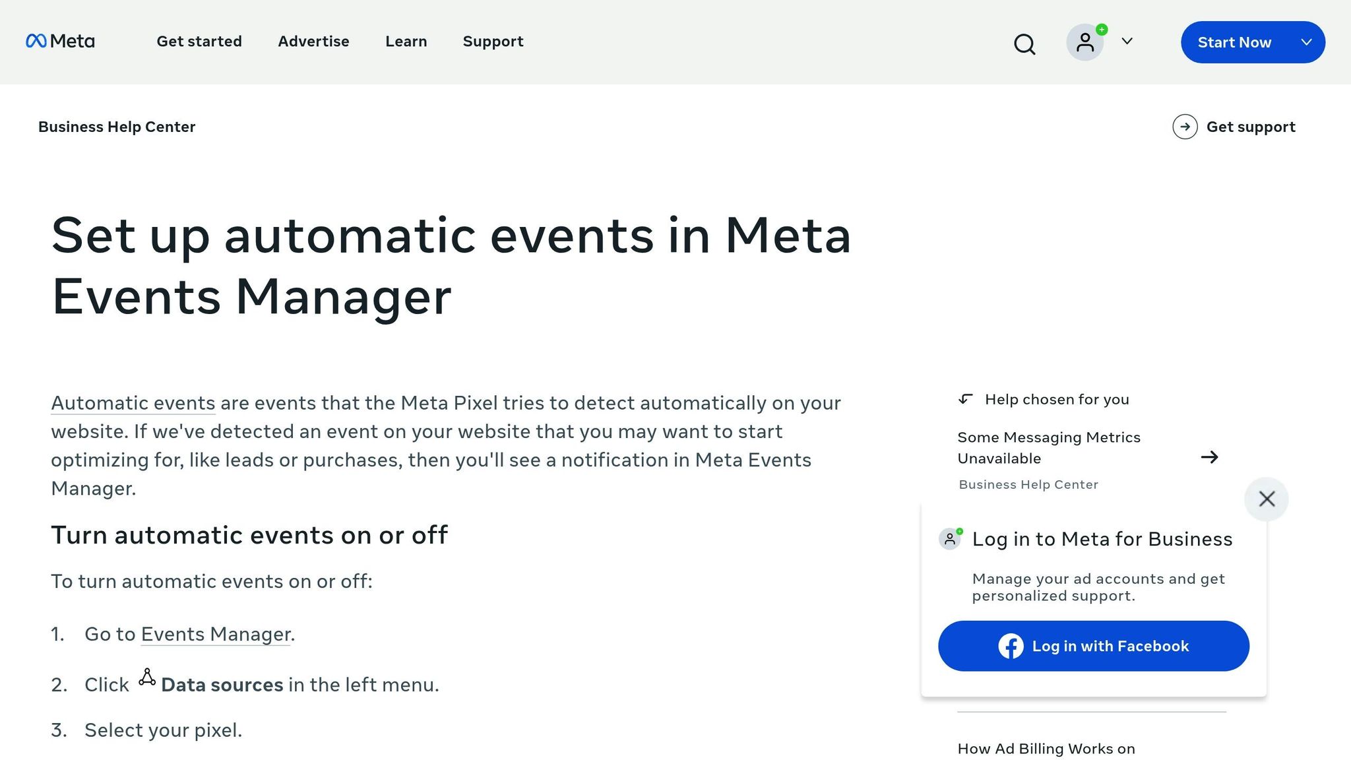The width and height of the screenshot is (1351, 760).
Task: Click the Help chosen for you icon
Action: [x=965, y=399]
